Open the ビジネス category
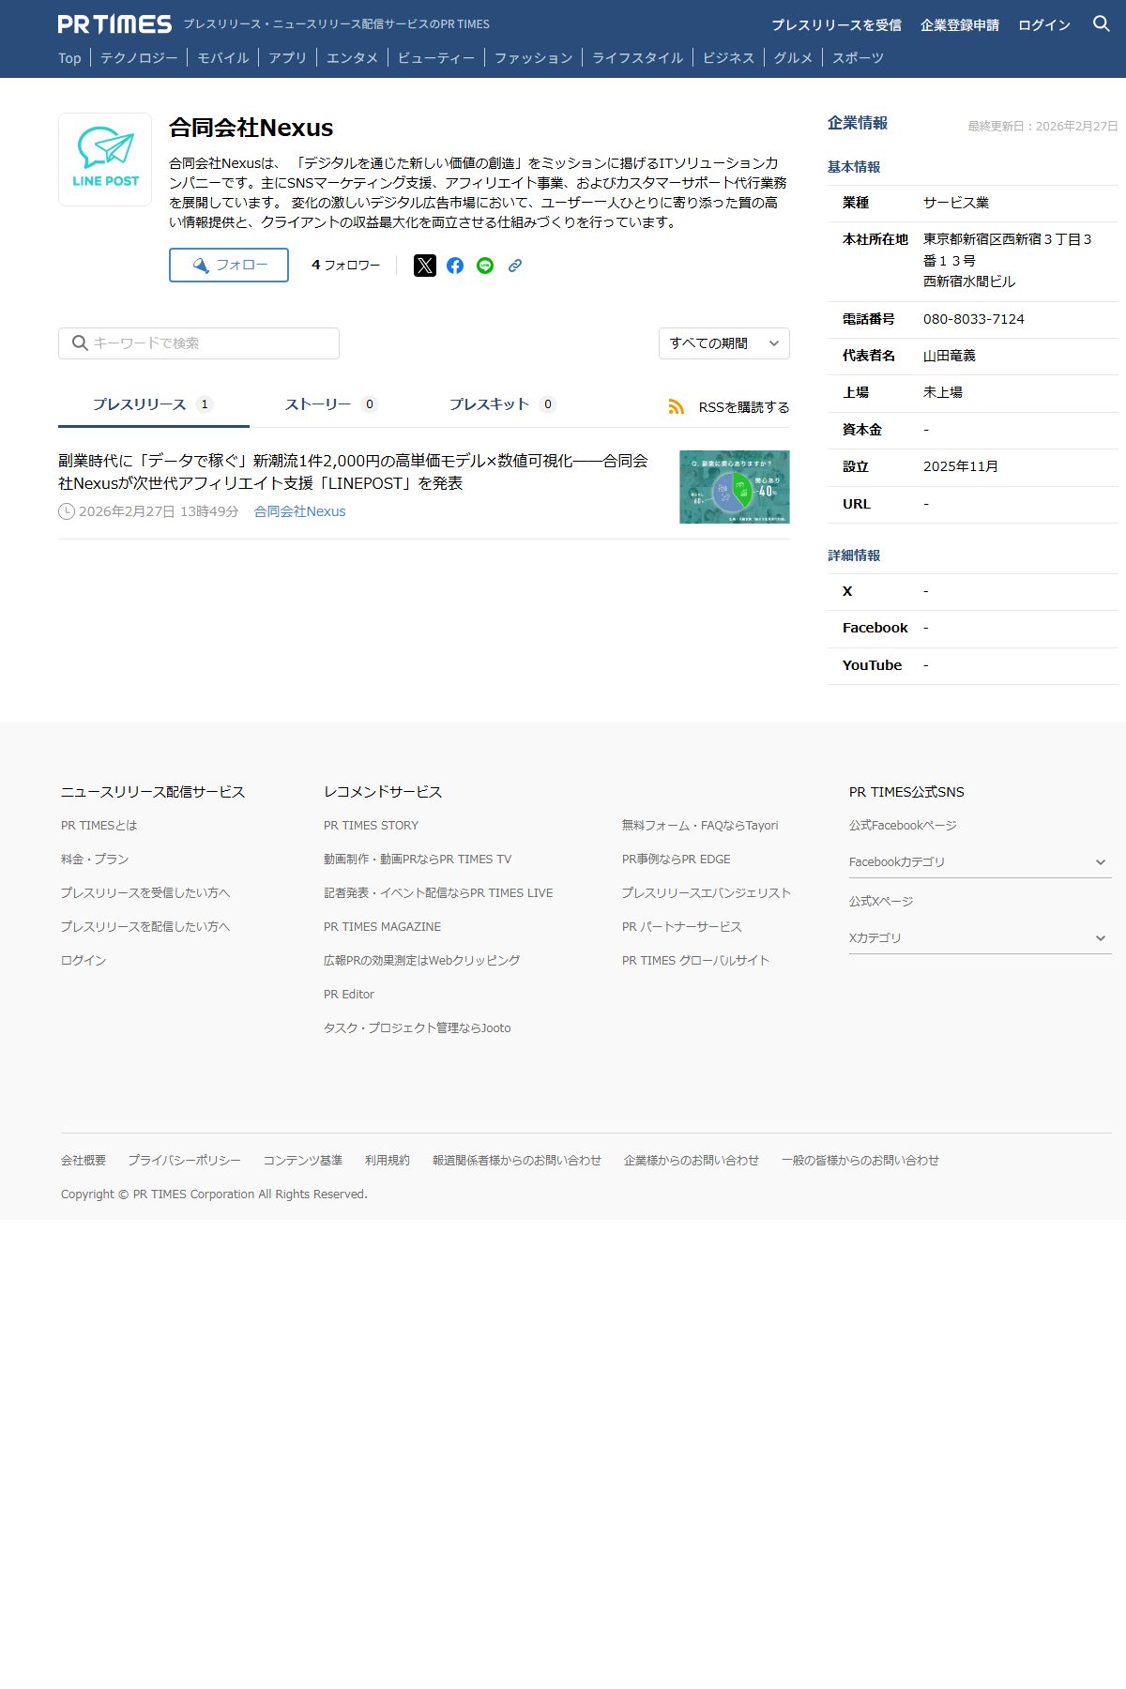 point(729,58)
